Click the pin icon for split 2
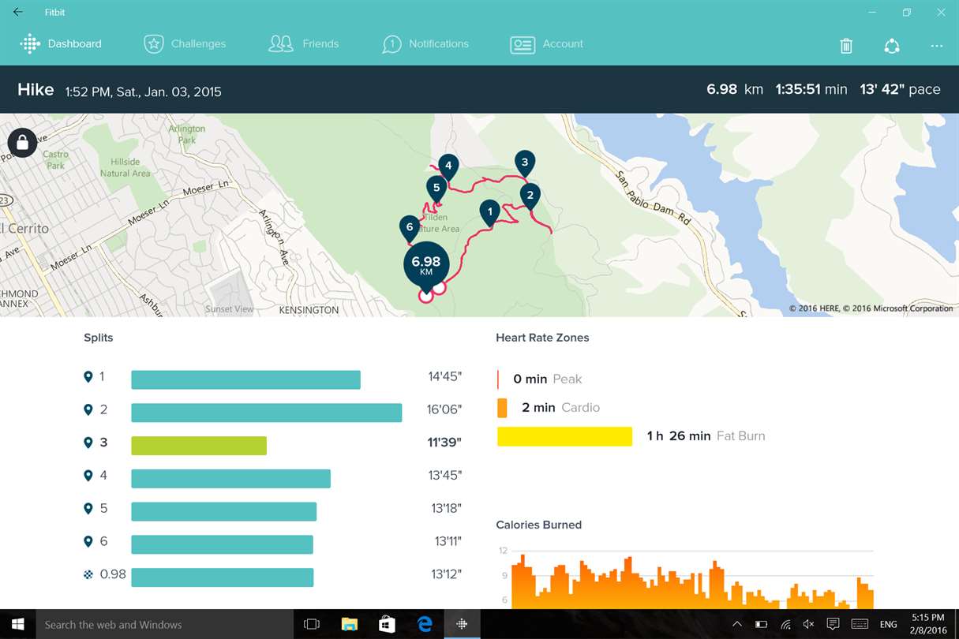This screenshot has width=959, height=639. coord(88,410)
